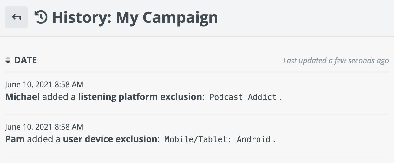Click the word "added" in Michael's entry
Viewport: 394px width, 163px height.
53,97
